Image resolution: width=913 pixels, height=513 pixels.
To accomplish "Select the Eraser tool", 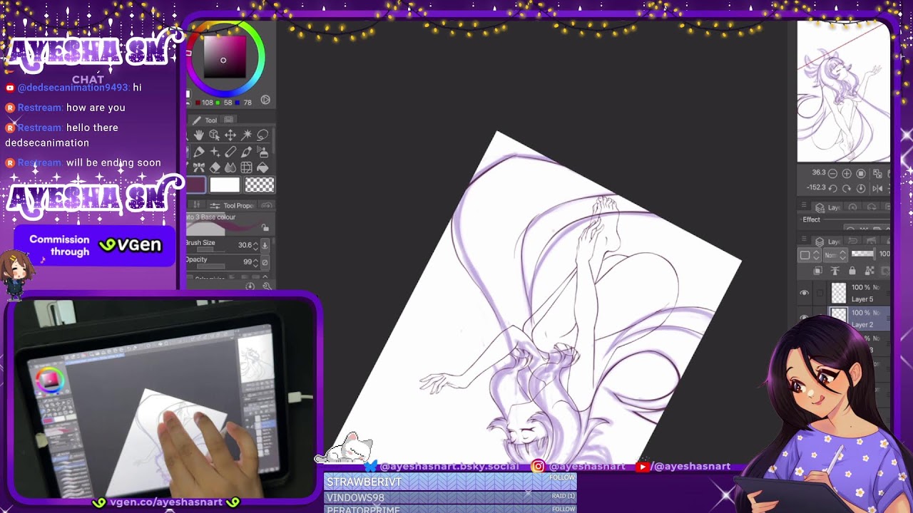I will (x=214, y=168).
